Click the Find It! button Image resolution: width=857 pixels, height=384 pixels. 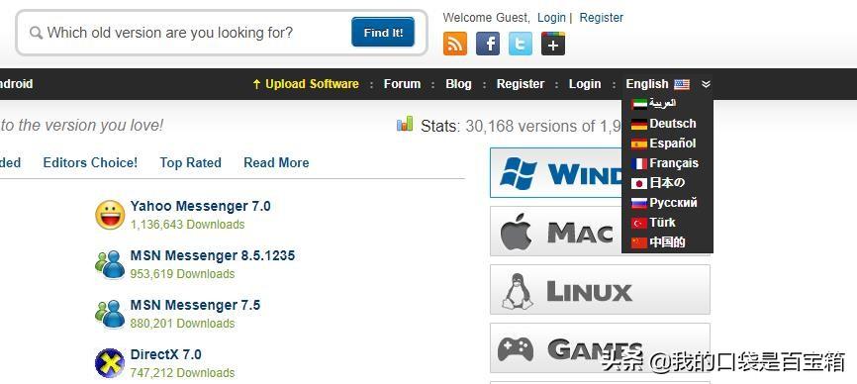coord(383,33)
